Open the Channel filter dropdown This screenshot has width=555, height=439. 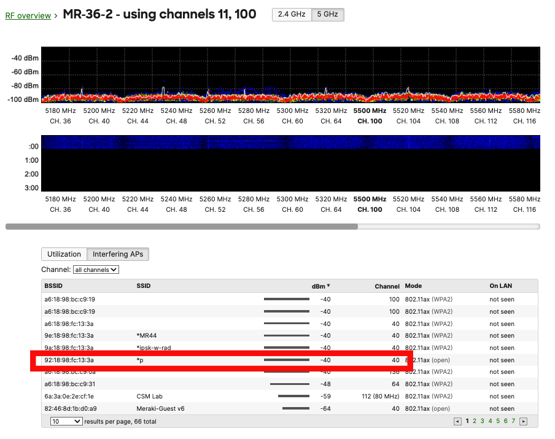(96, 270)
